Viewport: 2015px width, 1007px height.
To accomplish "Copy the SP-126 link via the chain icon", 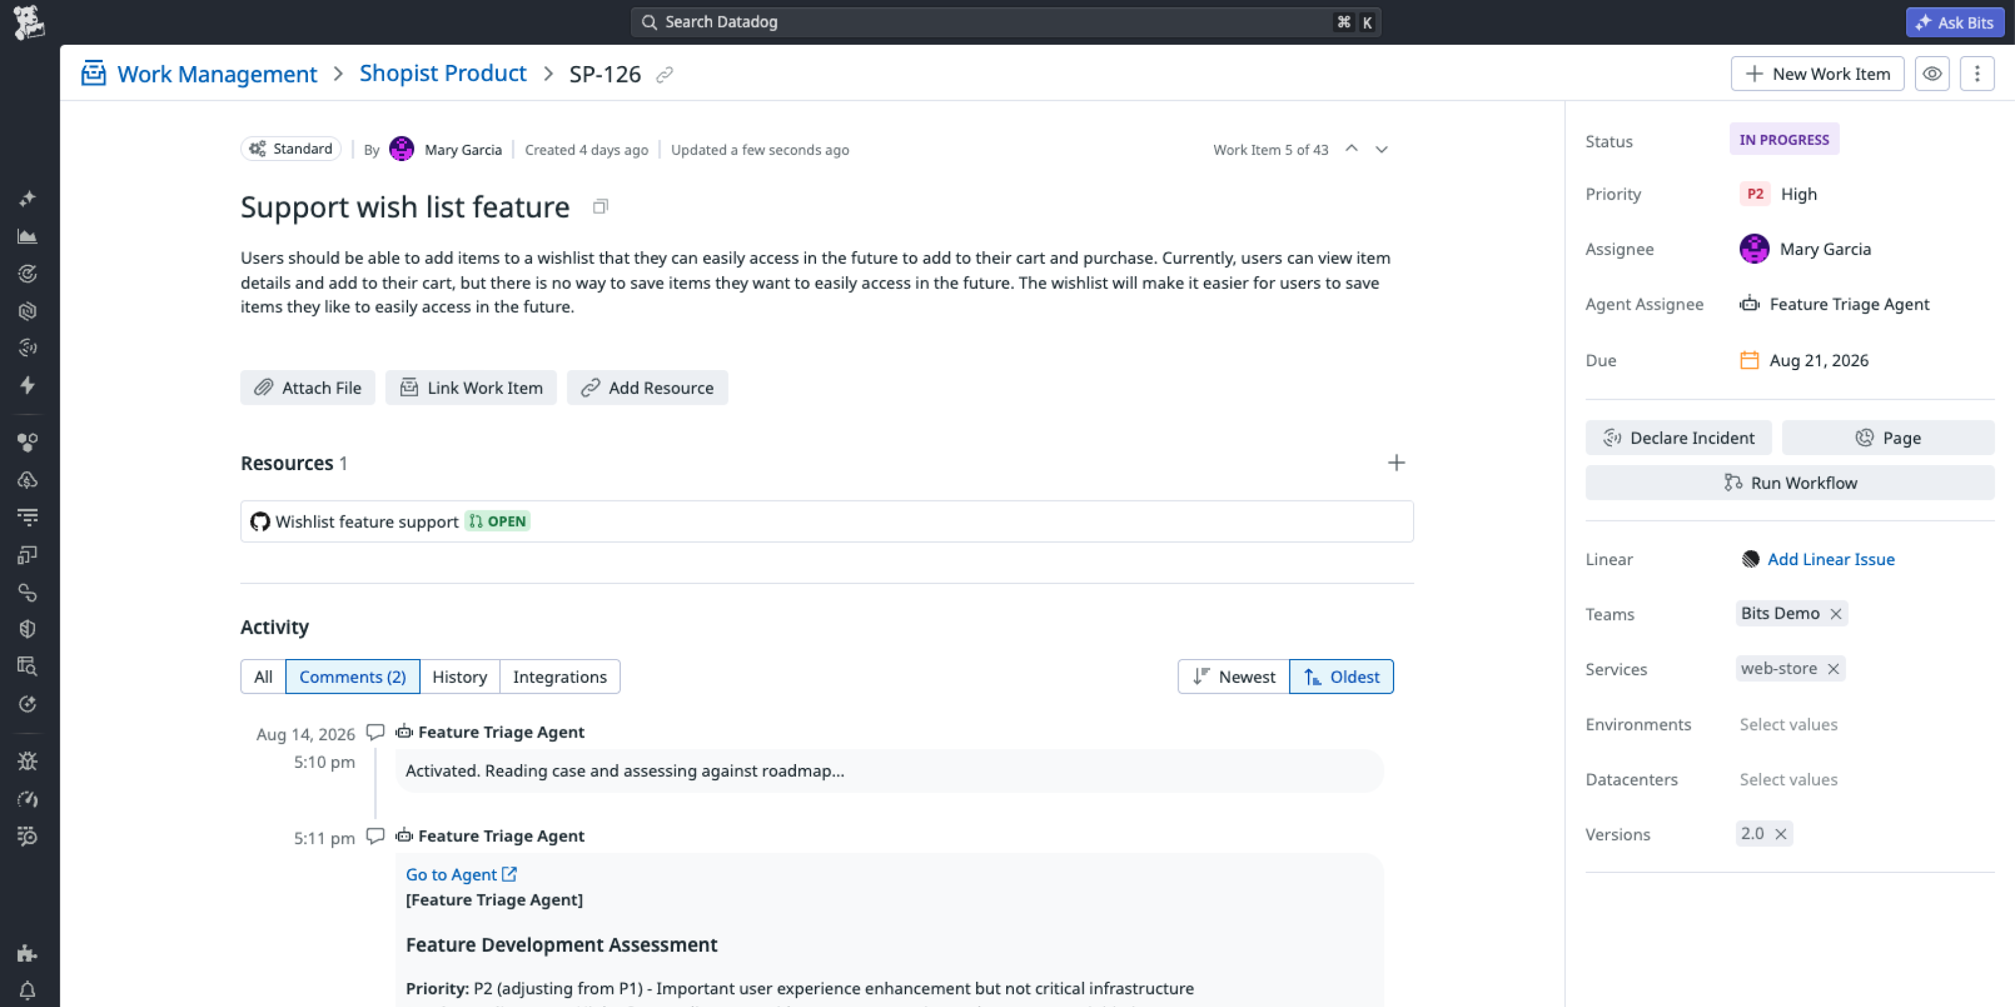I will [665, 74].
